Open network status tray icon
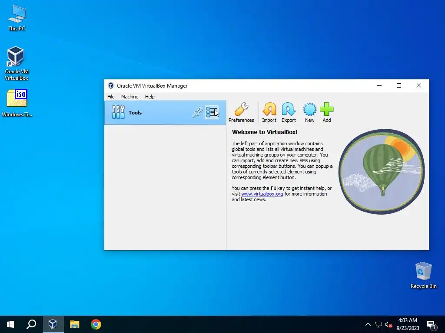This screenshot has height=333, width=445. pyautogui.click(x=379, y=324)
